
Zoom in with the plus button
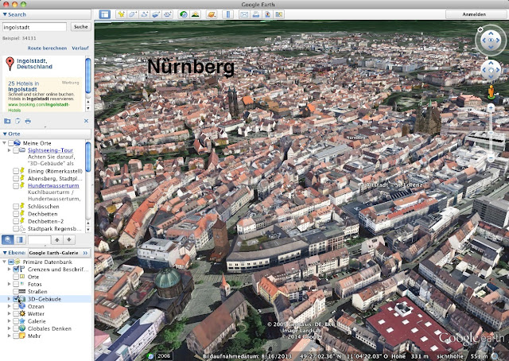tap(491, 108)
